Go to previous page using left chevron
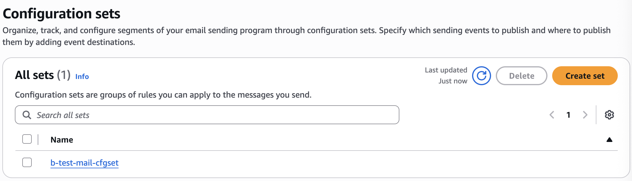Screen dimensions: 632x181 coord(552,115)
